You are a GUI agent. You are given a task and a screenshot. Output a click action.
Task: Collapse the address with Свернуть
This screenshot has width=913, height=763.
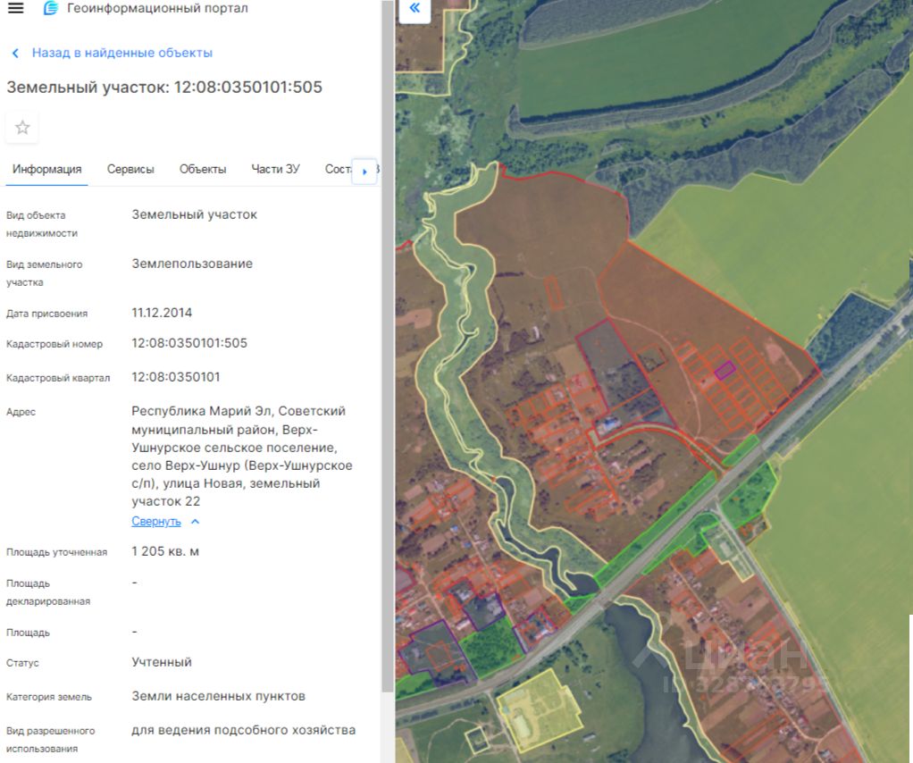157,521
